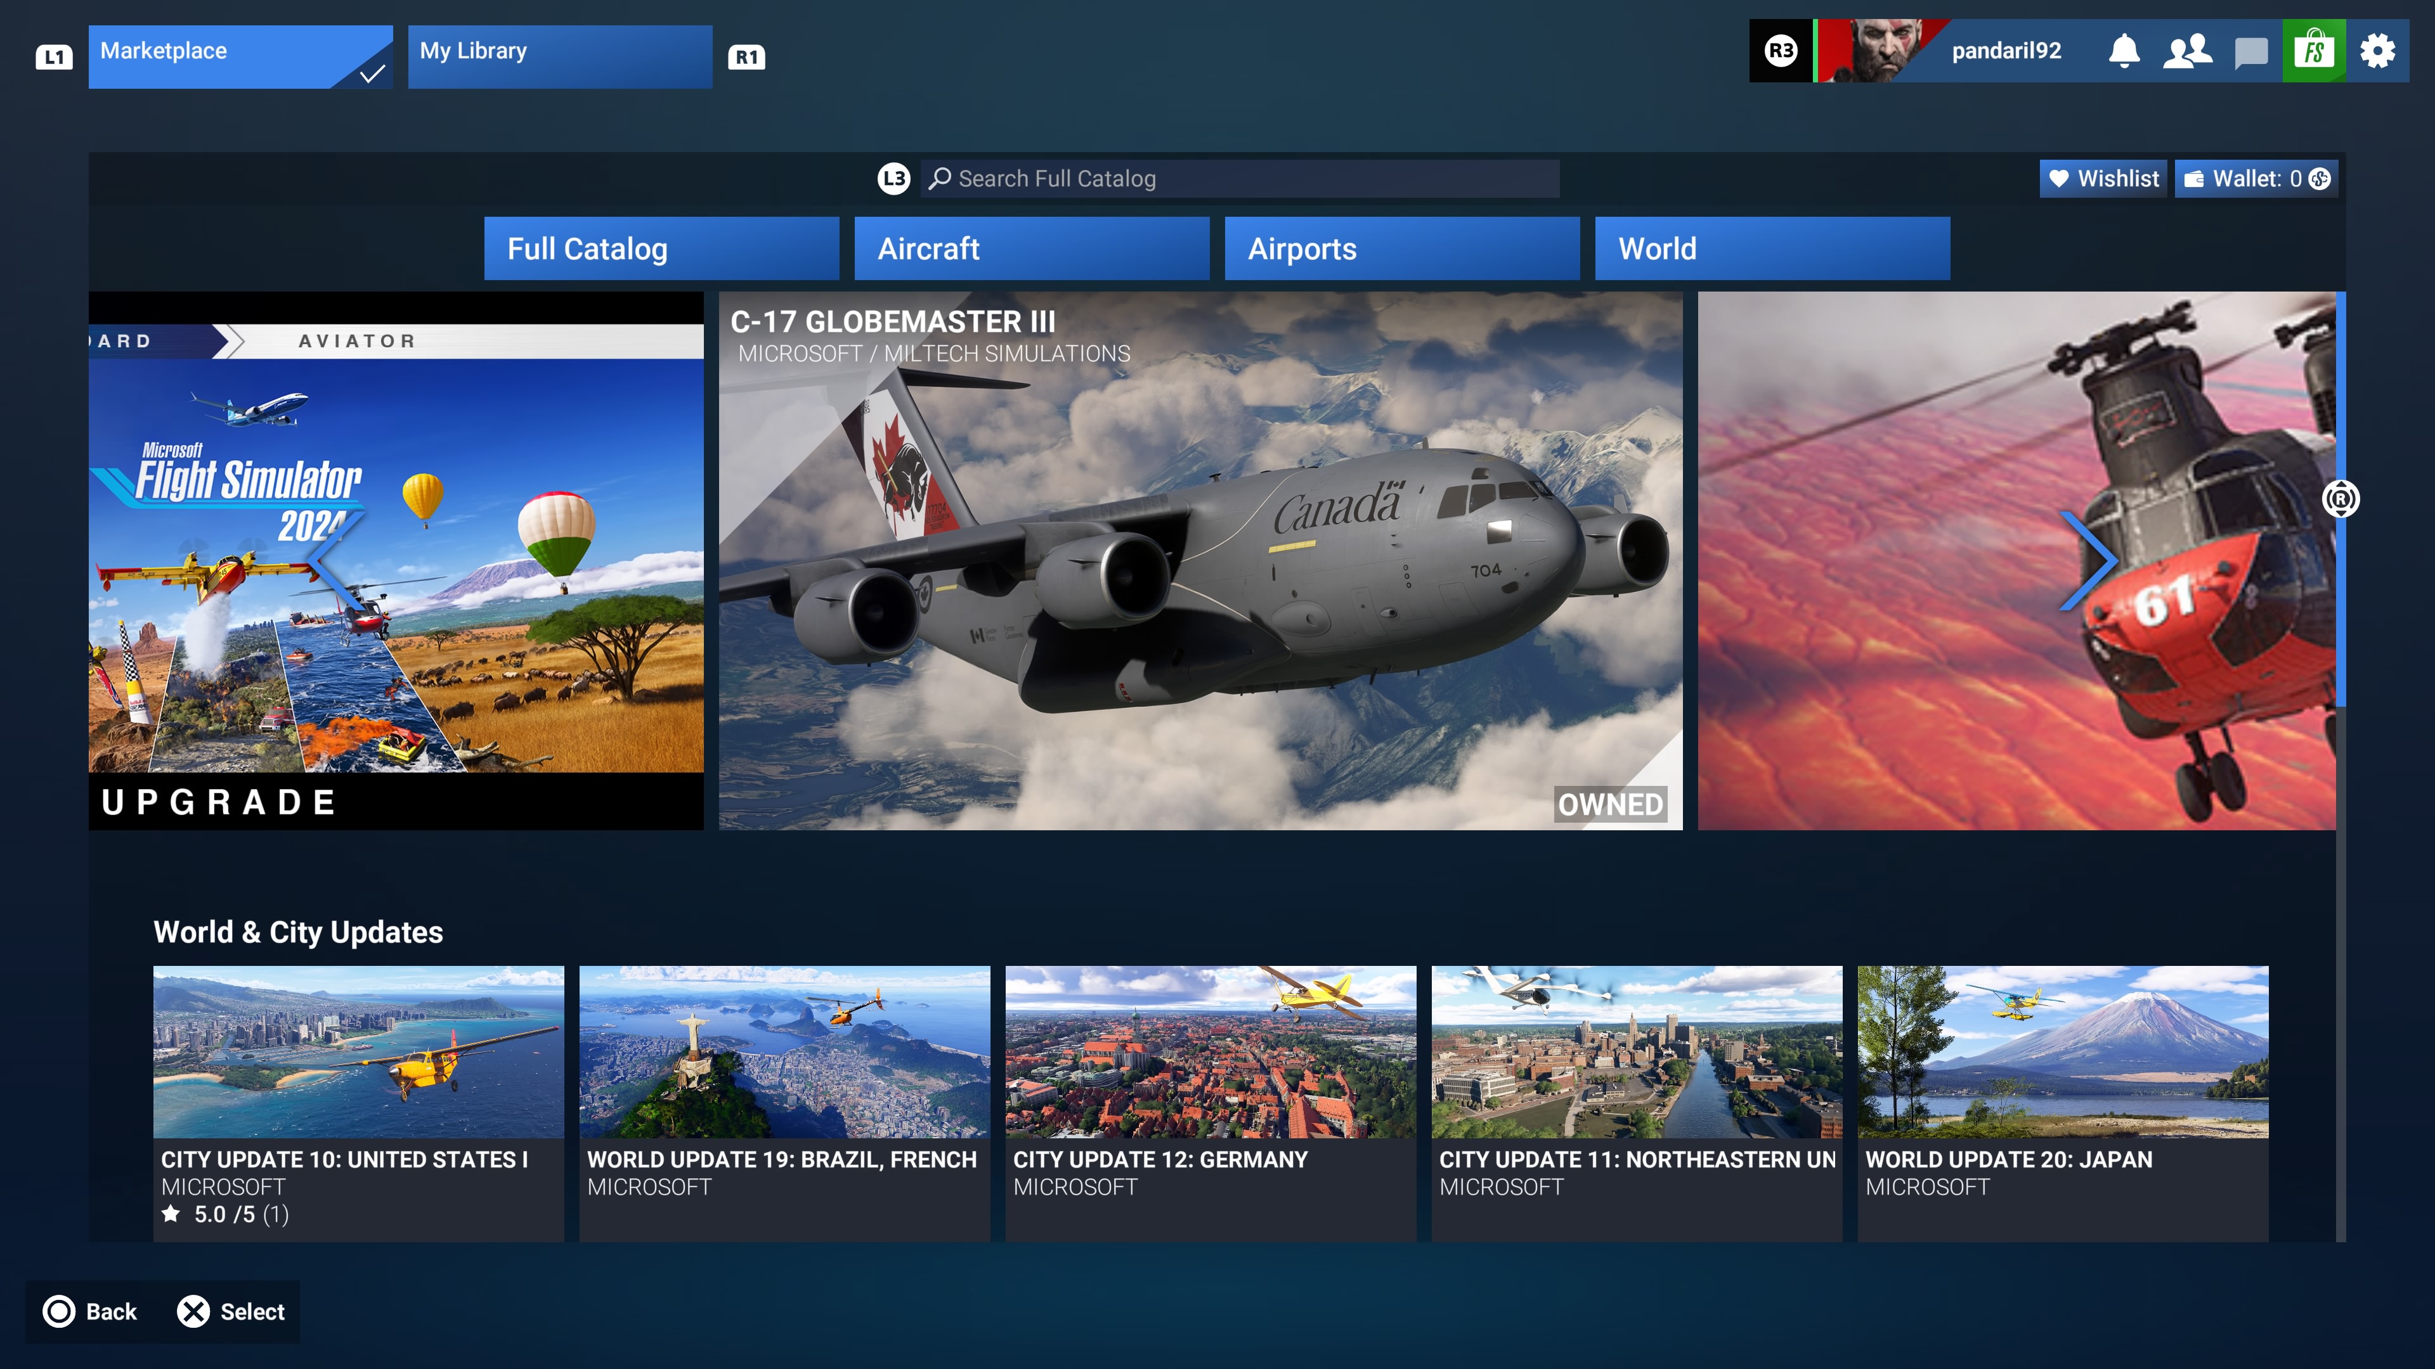The height and width of the screenshot is (1369, 2435).
Task: Click the wallet icon next to Wallet
Action: [x=2194, y=179]
